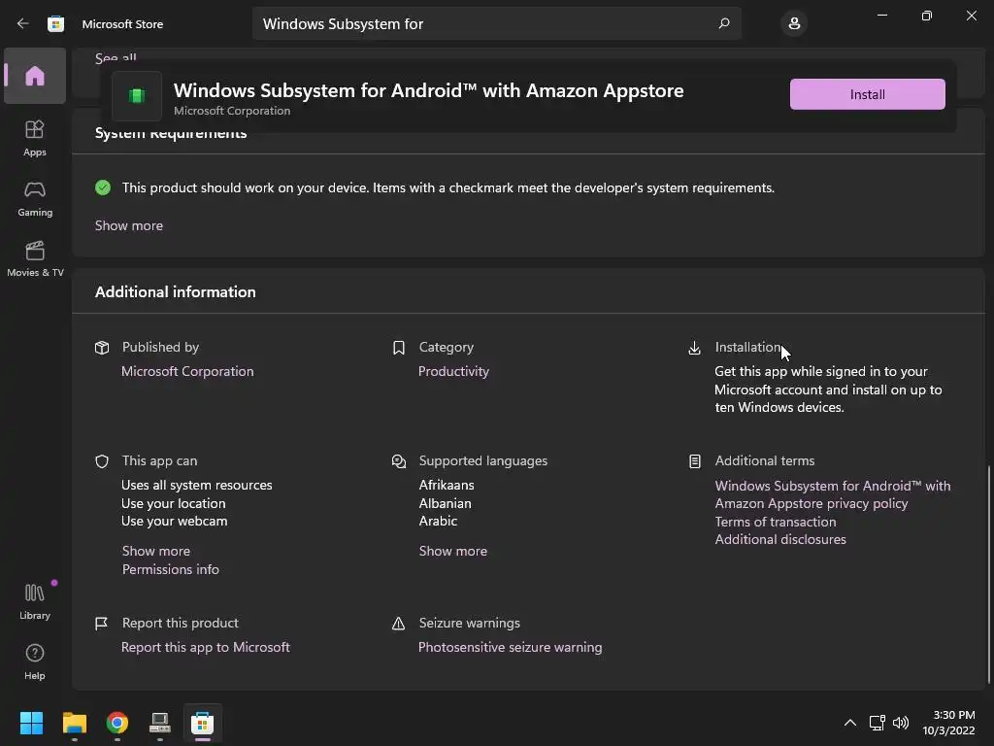Open Photosensitive seizure warning link
Image resolution: width=994 pixels, height=746 pixels.
pos(510,648)
